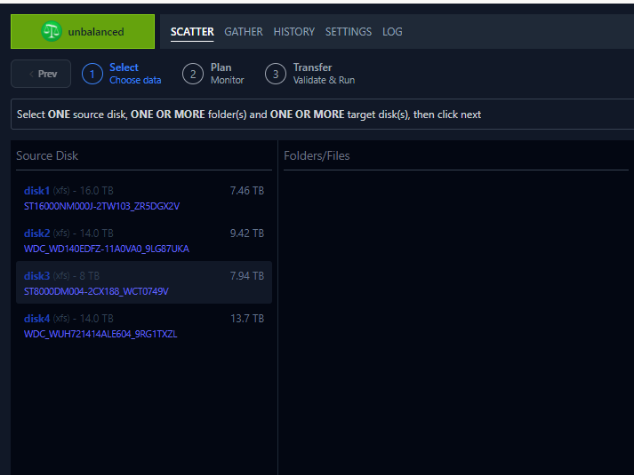Click the Transfer Validate & Run label

(324, 74)
